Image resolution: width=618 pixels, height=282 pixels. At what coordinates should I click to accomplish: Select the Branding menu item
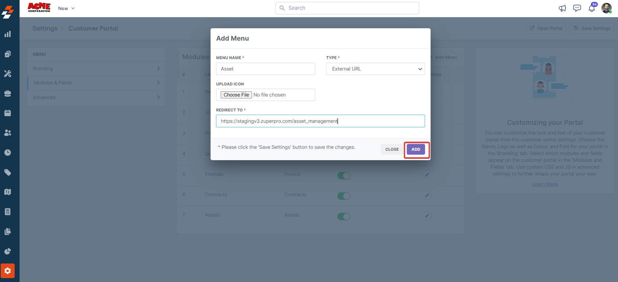point(96,69)
